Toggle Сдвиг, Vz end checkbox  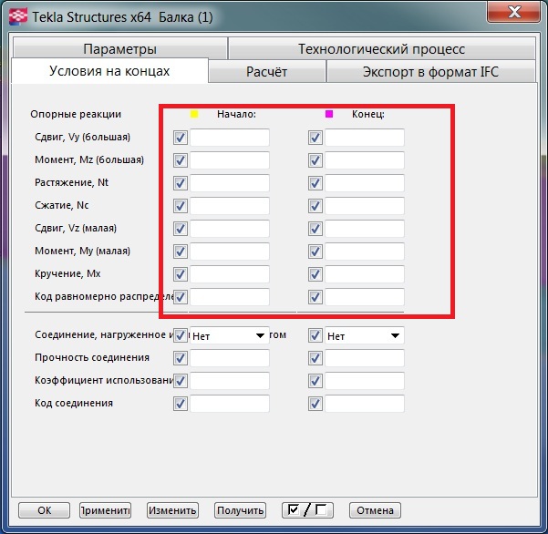pyautogui.click(x=315, y=229)
